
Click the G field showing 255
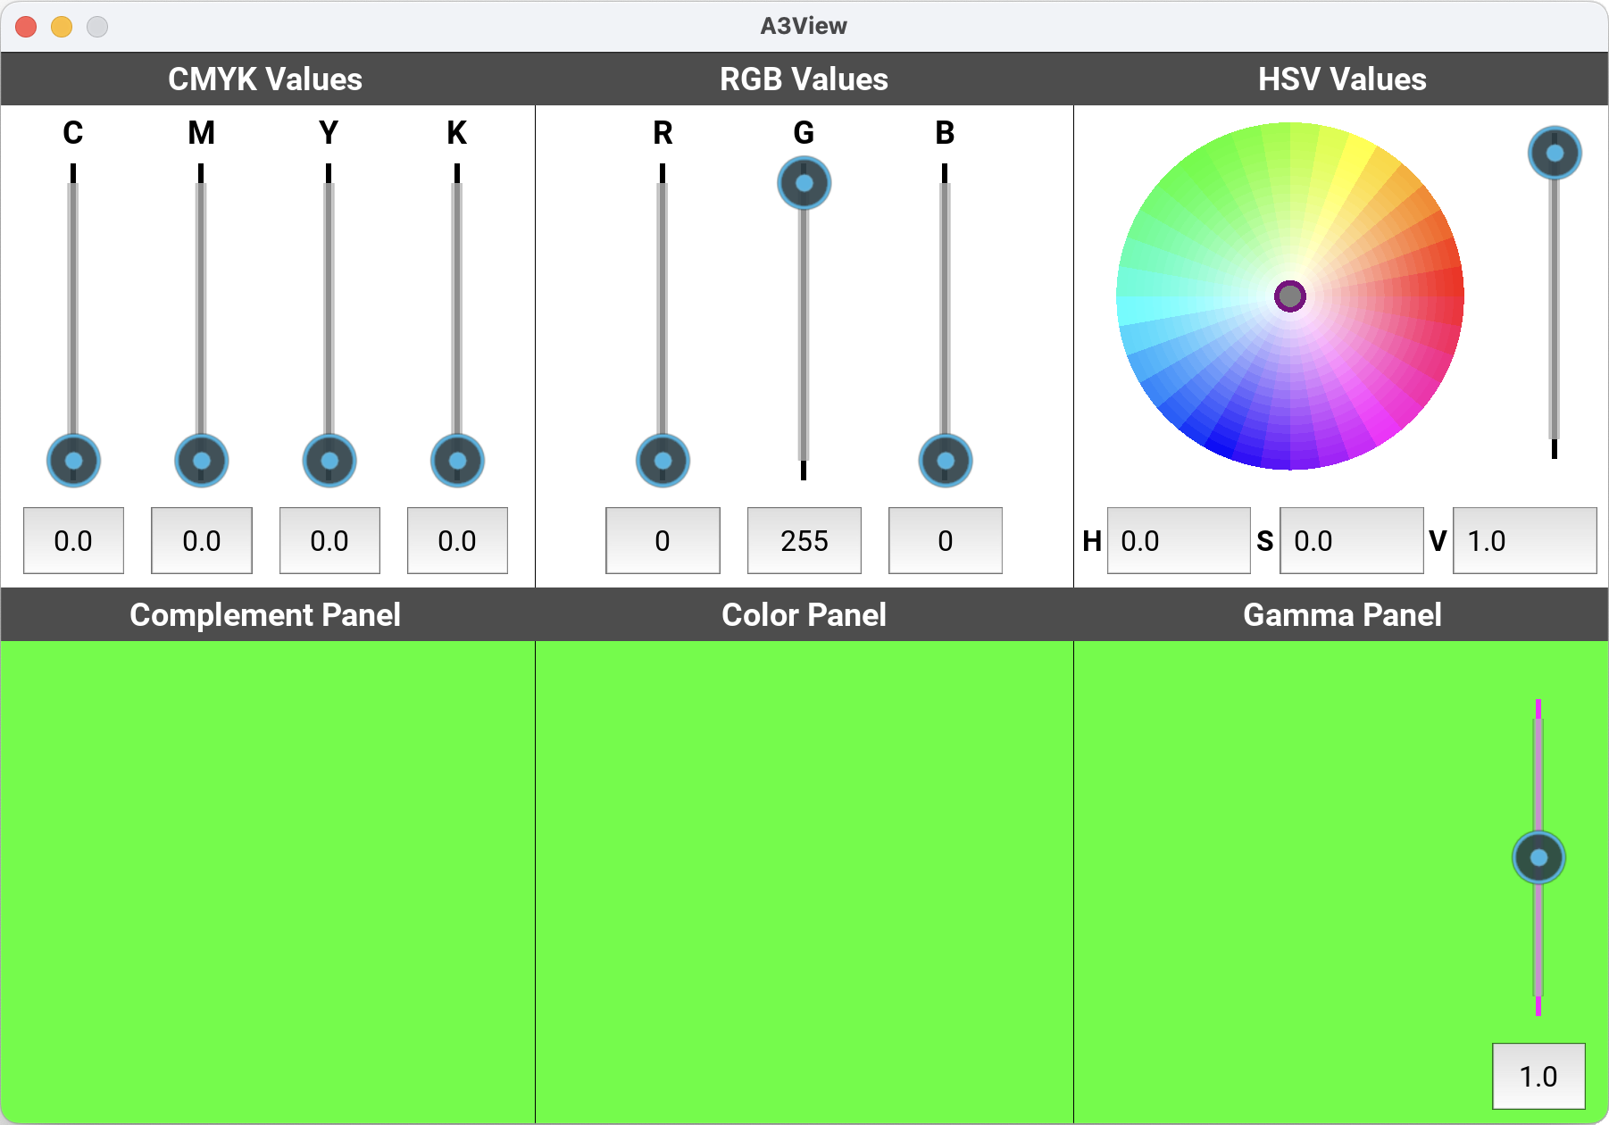[x=804, y=540]
